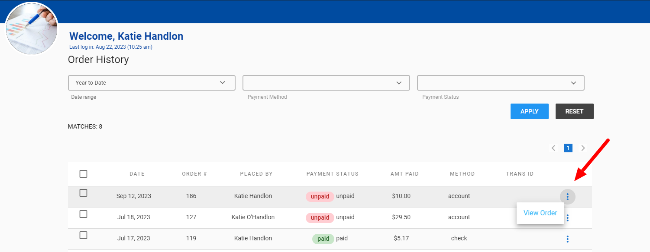Click the profile avatar image
The image size is (650, 252).
coord(32,28)
